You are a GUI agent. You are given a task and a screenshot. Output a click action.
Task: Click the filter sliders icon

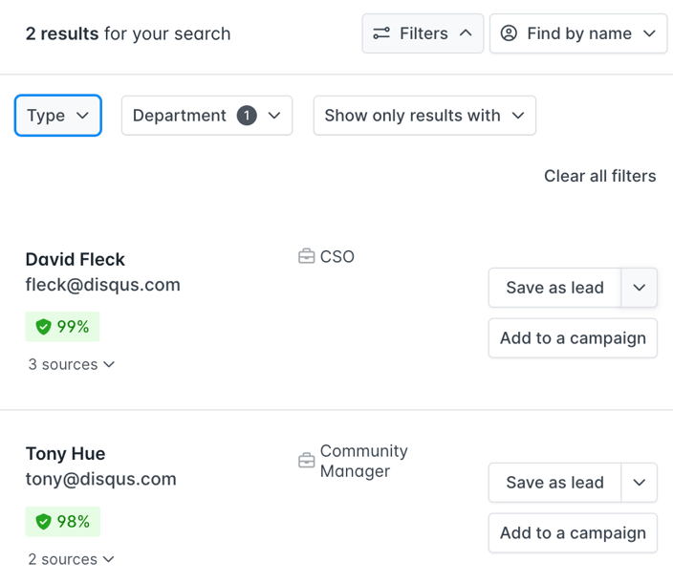[381, 33]
